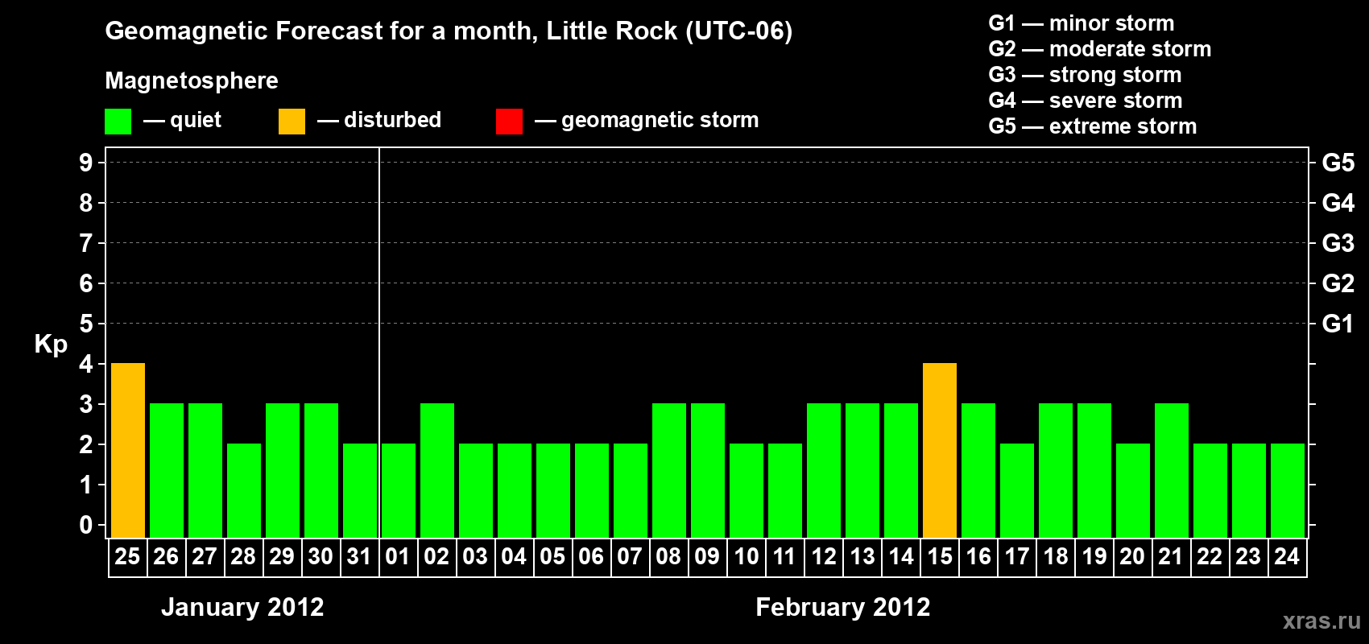1369x644 pixels.
Task: Click the 'disturbed' legend label
Action: (x=392, y=120)
